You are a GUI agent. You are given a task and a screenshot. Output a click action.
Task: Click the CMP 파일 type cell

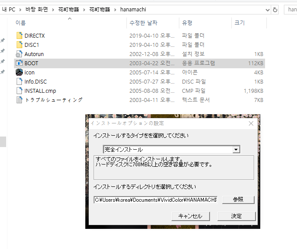click(194, 91)
